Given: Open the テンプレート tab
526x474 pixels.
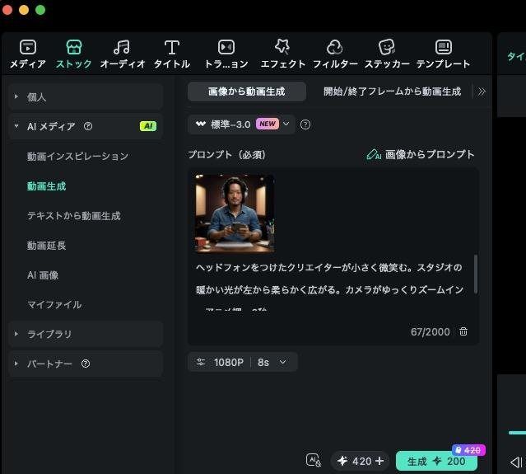Looking at the screenshot, I should [x=444, y=54].
